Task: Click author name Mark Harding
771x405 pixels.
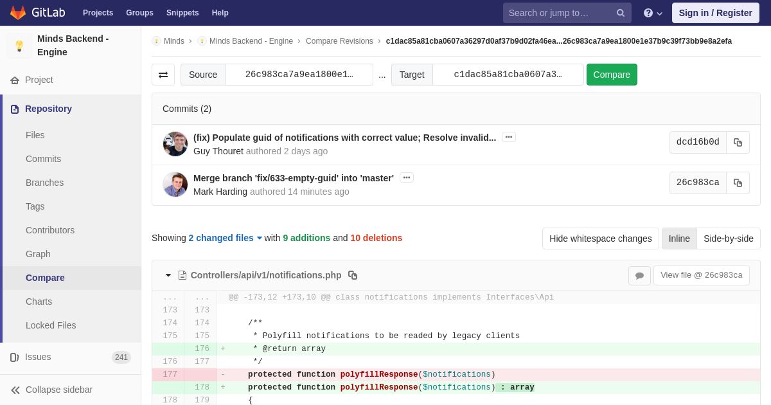Action: coord(220,192)
